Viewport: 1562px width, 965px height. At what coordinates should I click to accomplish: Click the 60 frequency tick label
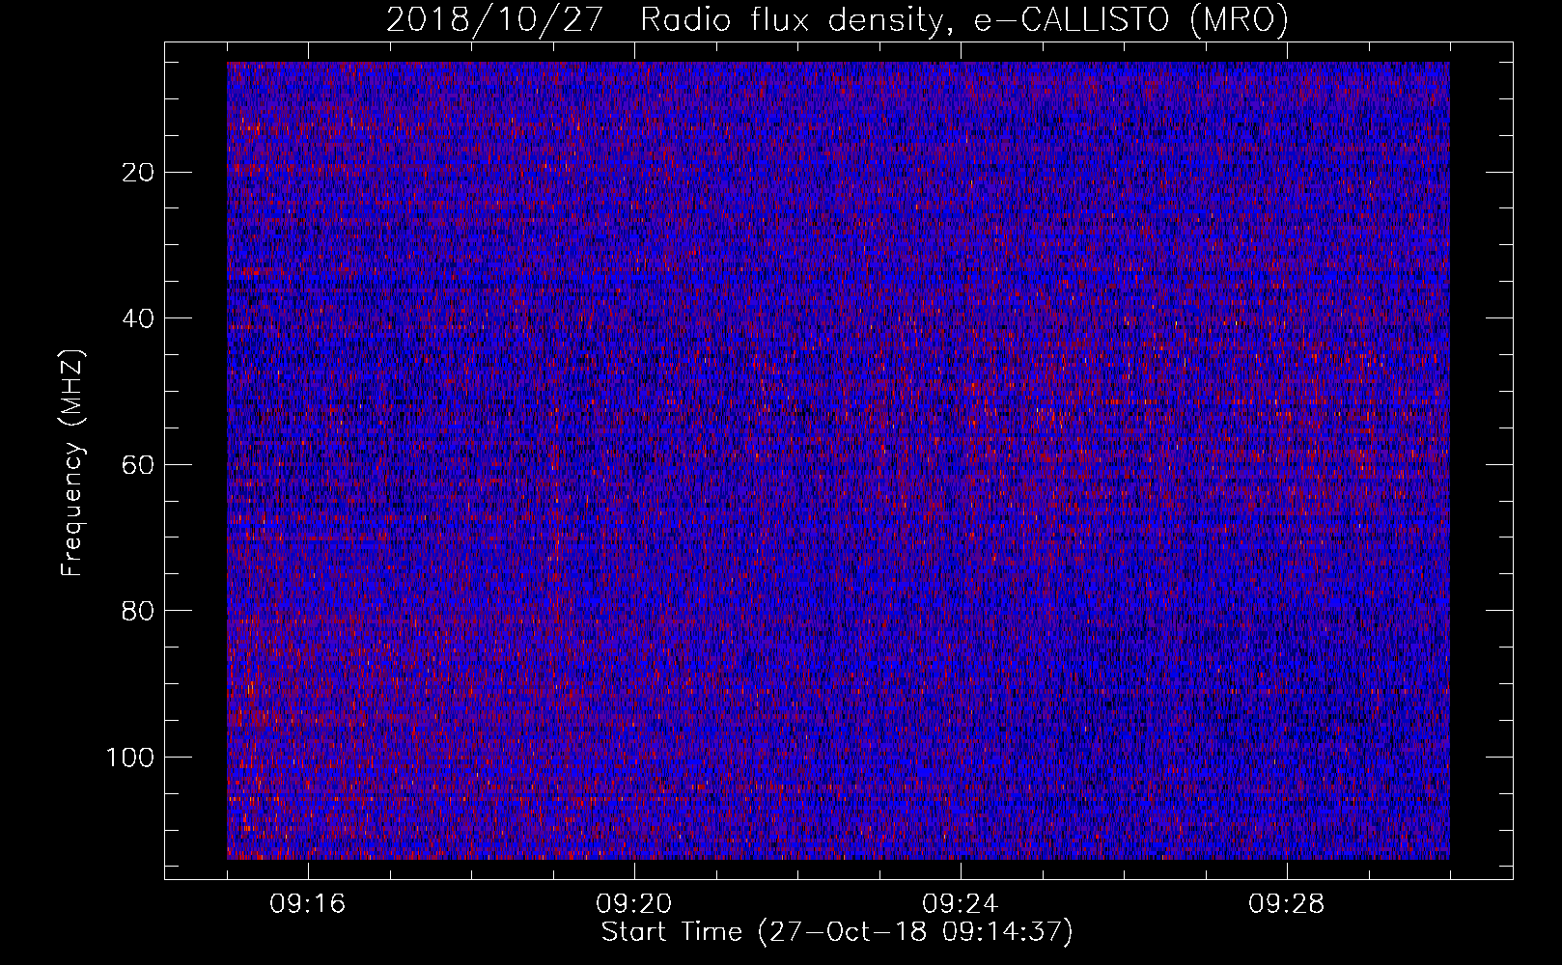(139, 465)
